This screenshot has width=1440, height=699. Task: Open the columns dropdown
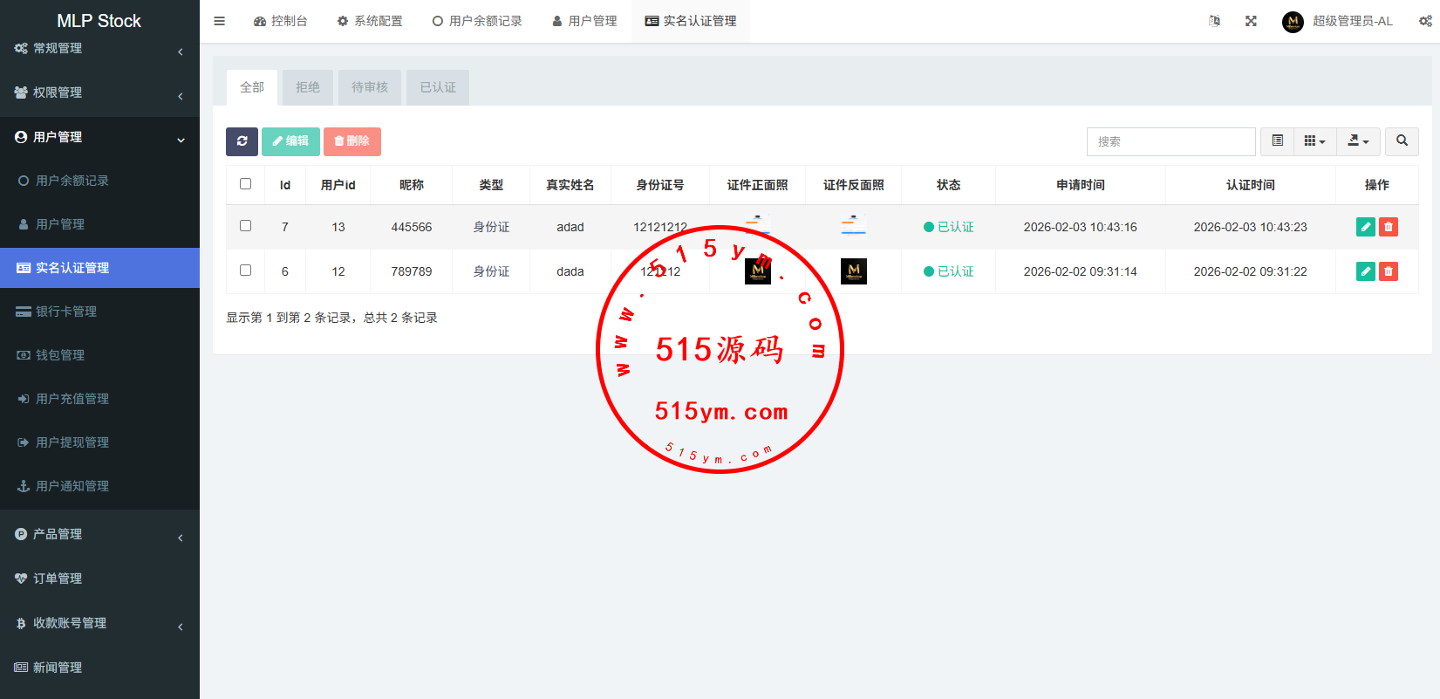(x=1314, y=141)
